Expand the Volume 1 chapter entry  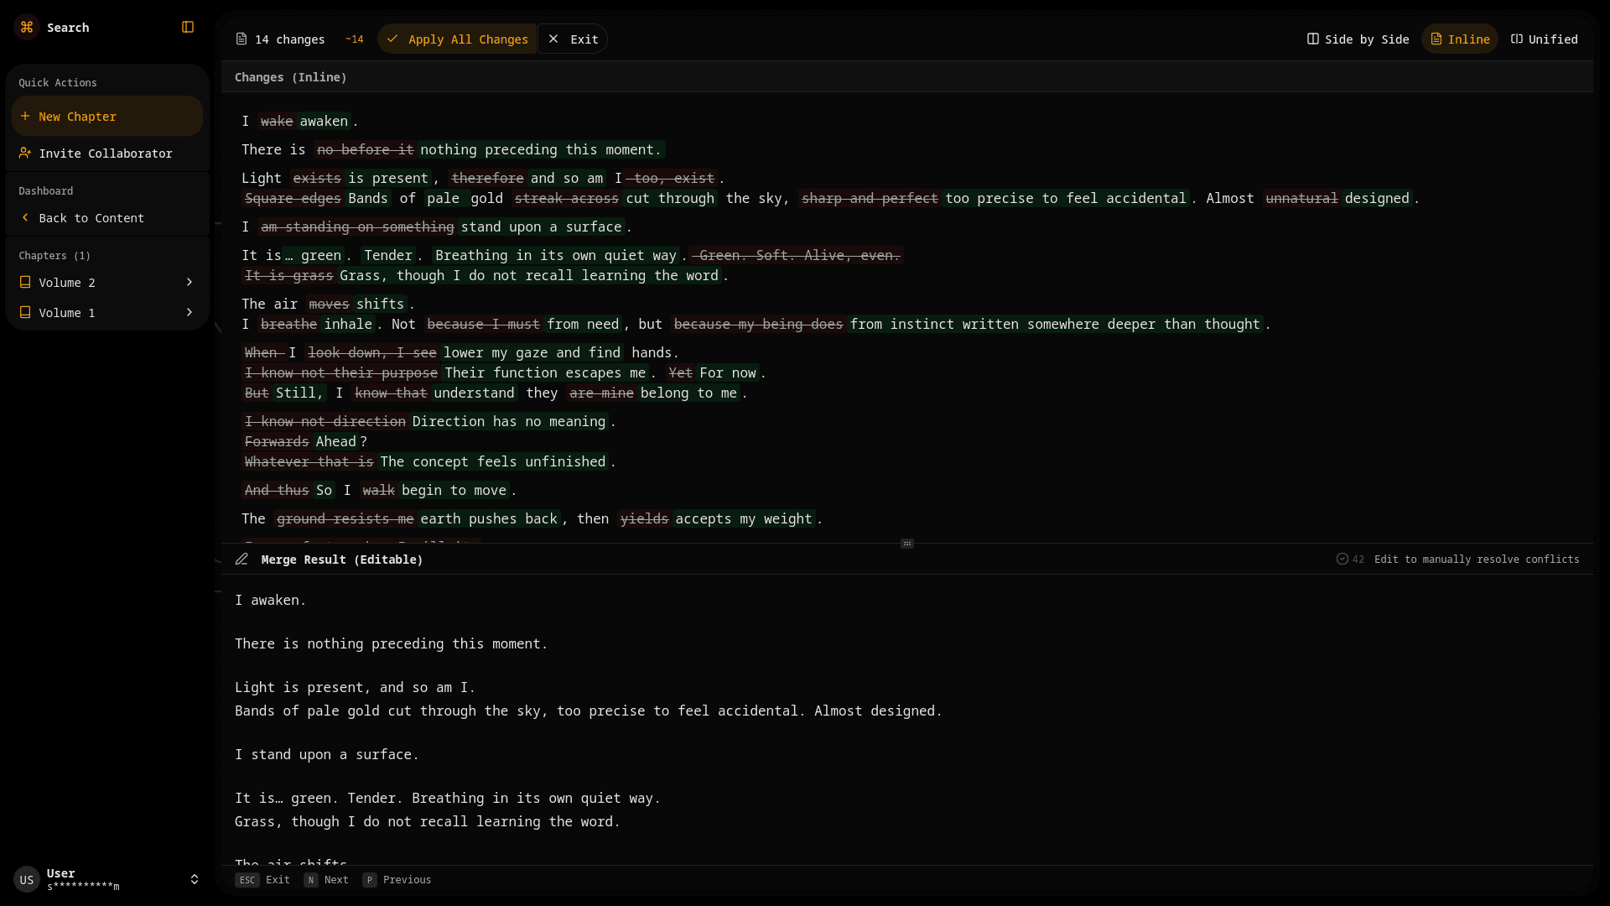coord(190,312)
